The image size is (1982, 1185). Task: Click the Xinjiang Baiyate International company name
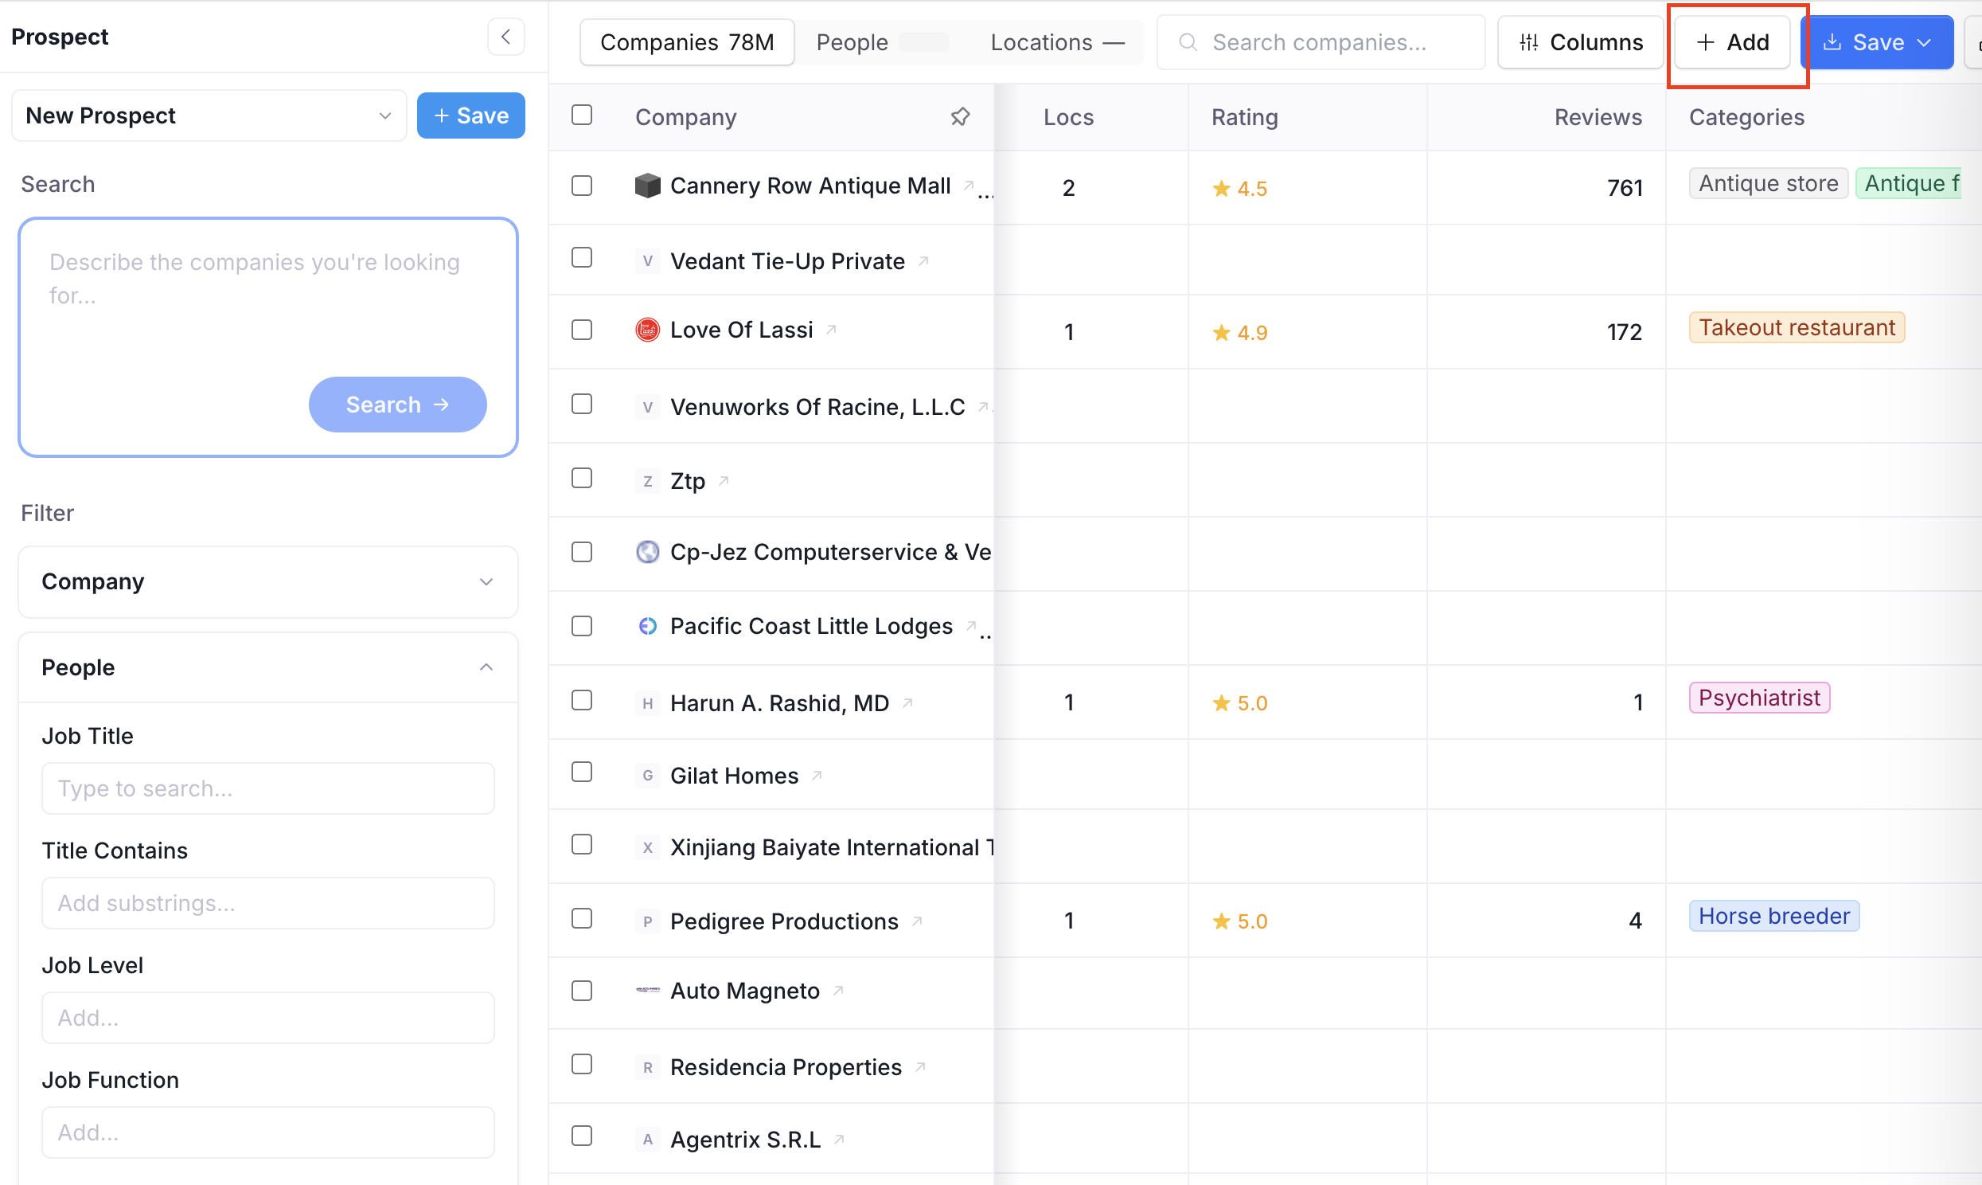832,847
